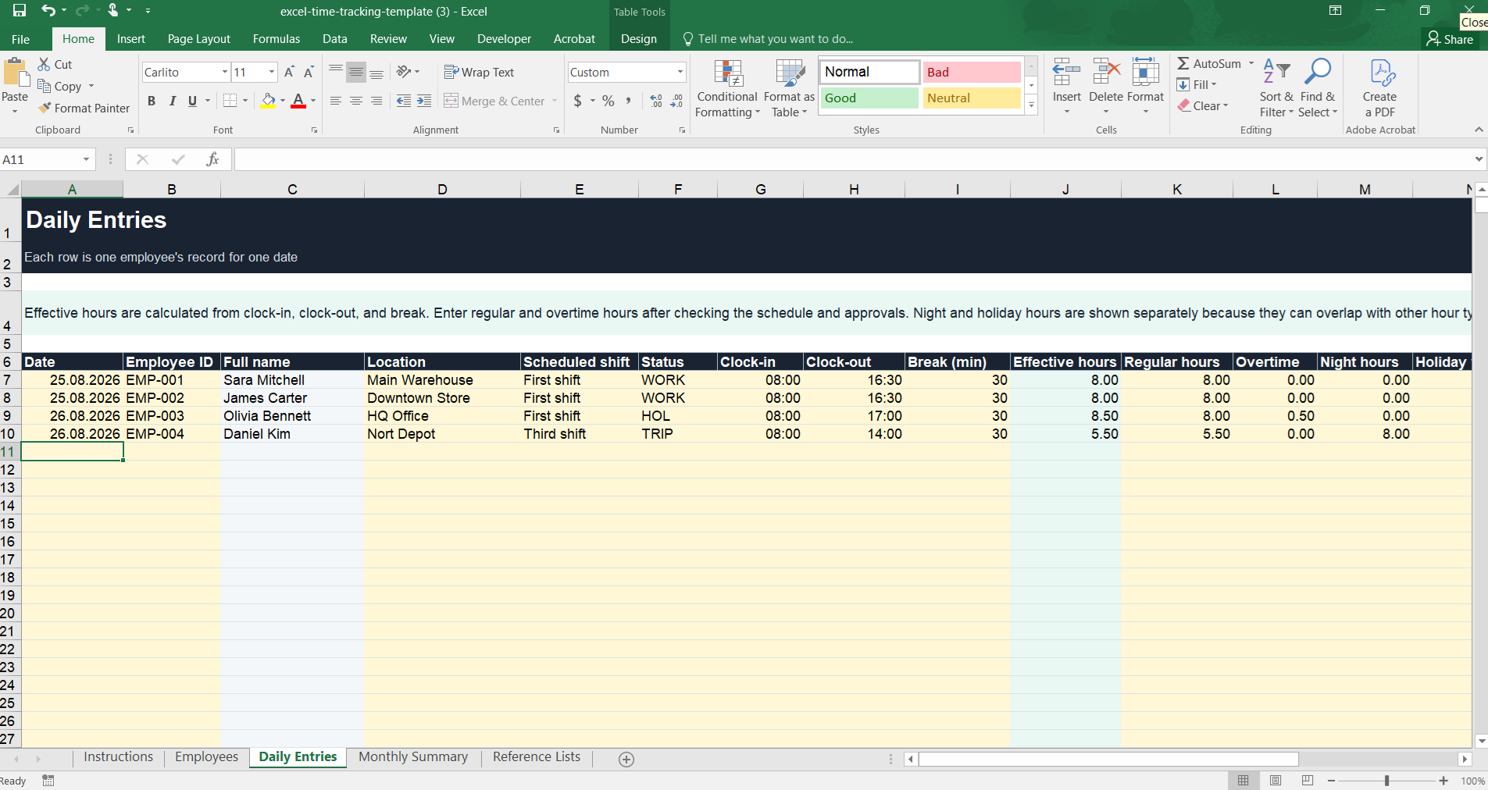Viewport: 1488px width, 790px height.
Task: Select the Bad cell style
Action: click(x=972, y=72)
